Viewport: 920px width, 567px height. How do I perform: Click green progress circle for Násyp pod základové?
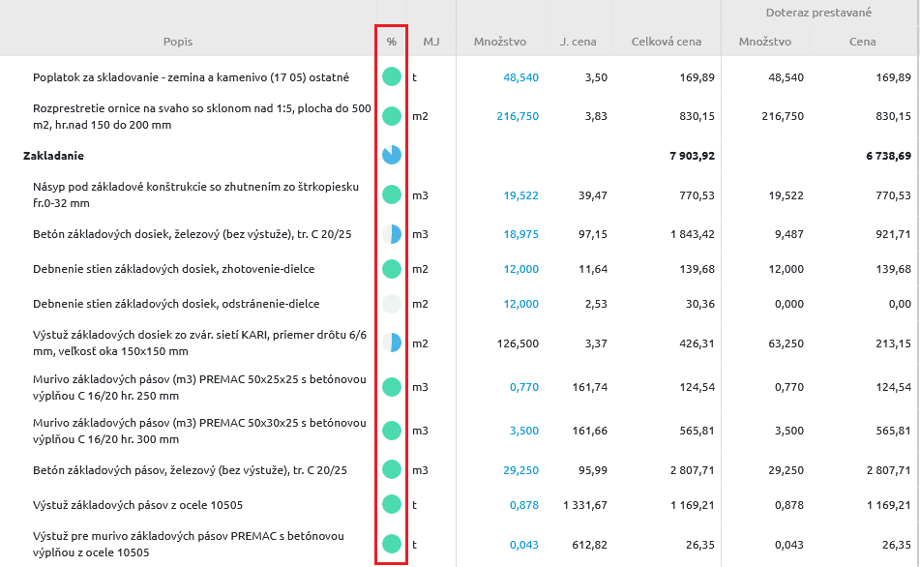[391, 194]
